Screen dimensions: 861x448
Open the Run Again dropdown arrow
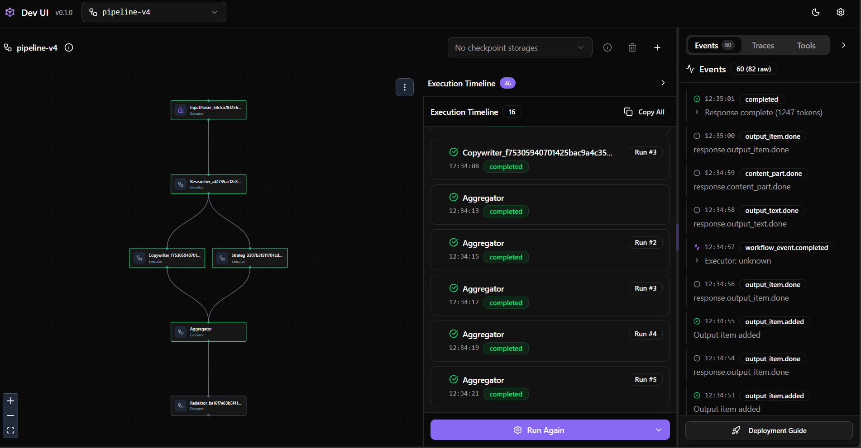coord(659,430)
